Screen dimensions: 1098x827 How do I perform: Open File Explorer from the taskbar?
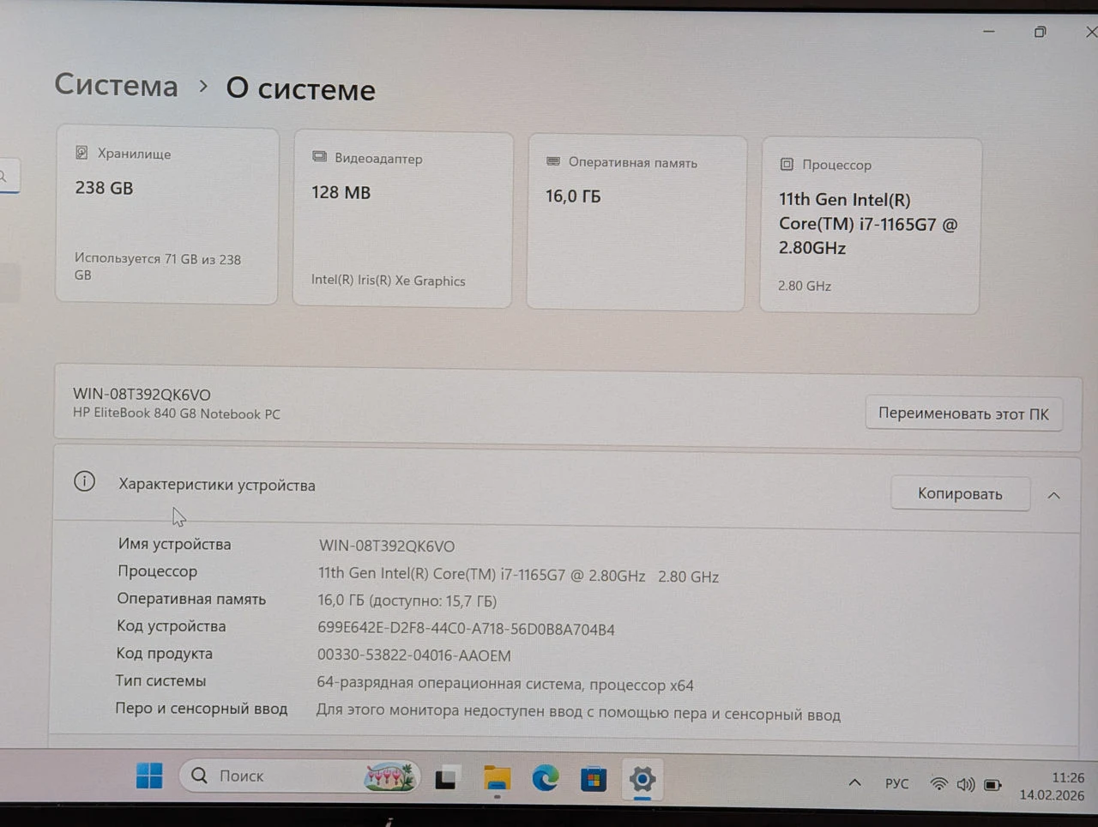497,779
